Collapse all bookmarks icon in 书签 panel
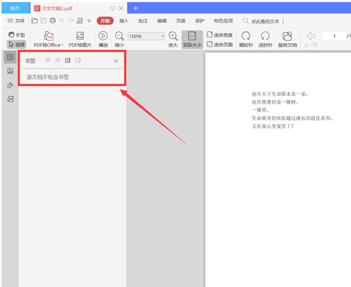Viewport: 351px width, 287px height. [x=57, y=60]
